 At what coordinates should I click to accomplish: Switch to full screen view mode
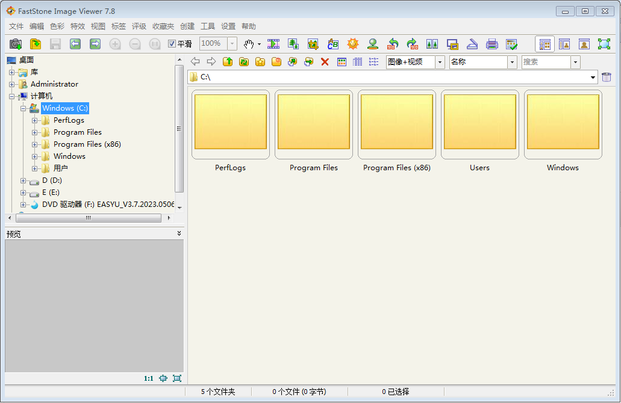click(604, 44)
